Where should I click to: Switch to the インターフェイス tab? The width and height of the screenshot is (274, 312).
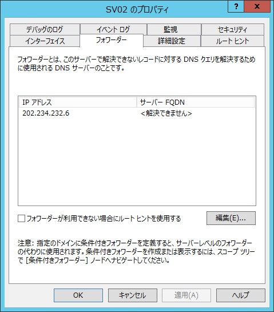click(x=45, y=41)
